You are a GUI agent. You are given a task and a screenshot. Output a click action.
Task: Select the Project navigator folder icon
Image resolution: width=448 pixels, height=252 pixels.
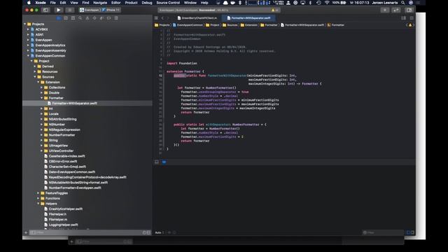pyautogui.click(x=59, y=18)
